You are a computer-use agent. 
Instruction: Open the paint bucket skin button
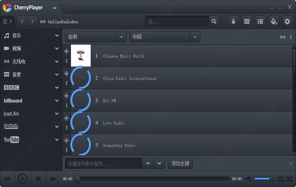(x=274, y=21)
